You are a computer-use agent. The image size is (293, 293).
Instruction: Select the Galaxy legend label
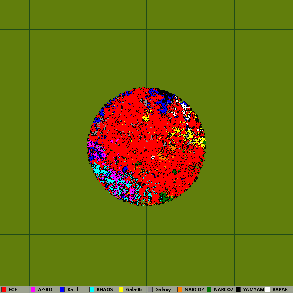tap(163, 290)
